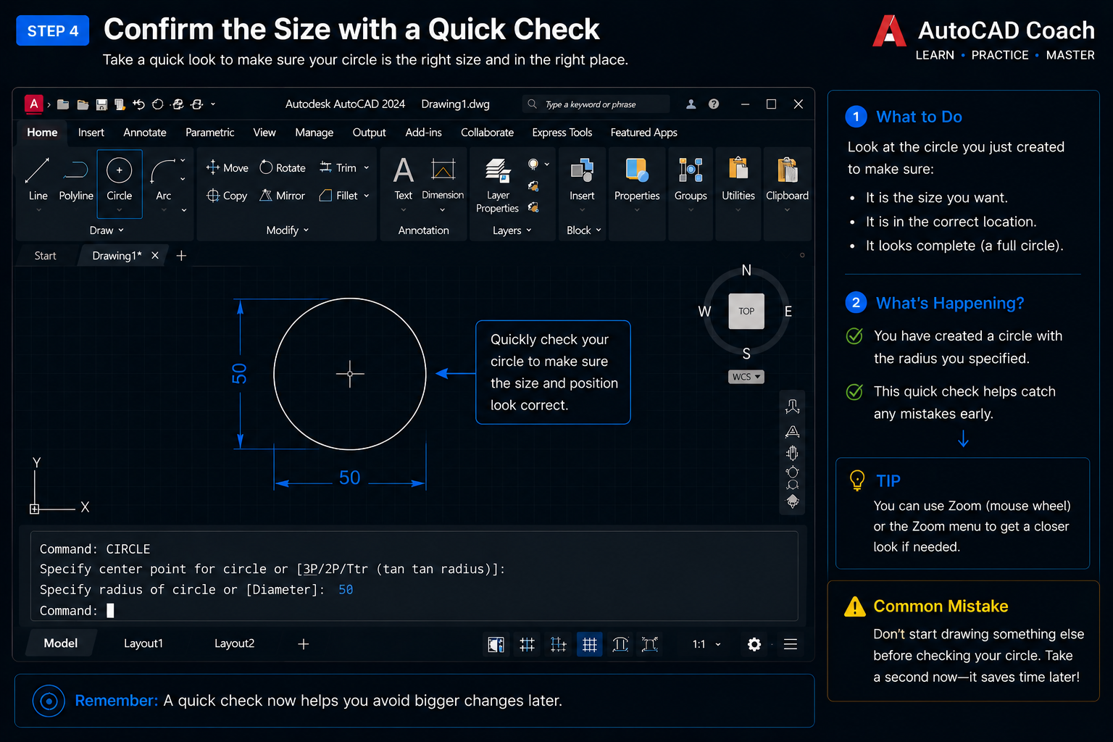Switch to the View ribbon tab
Screen dimensions: 1113x742
pyautogui.click(x=264, y=133)
